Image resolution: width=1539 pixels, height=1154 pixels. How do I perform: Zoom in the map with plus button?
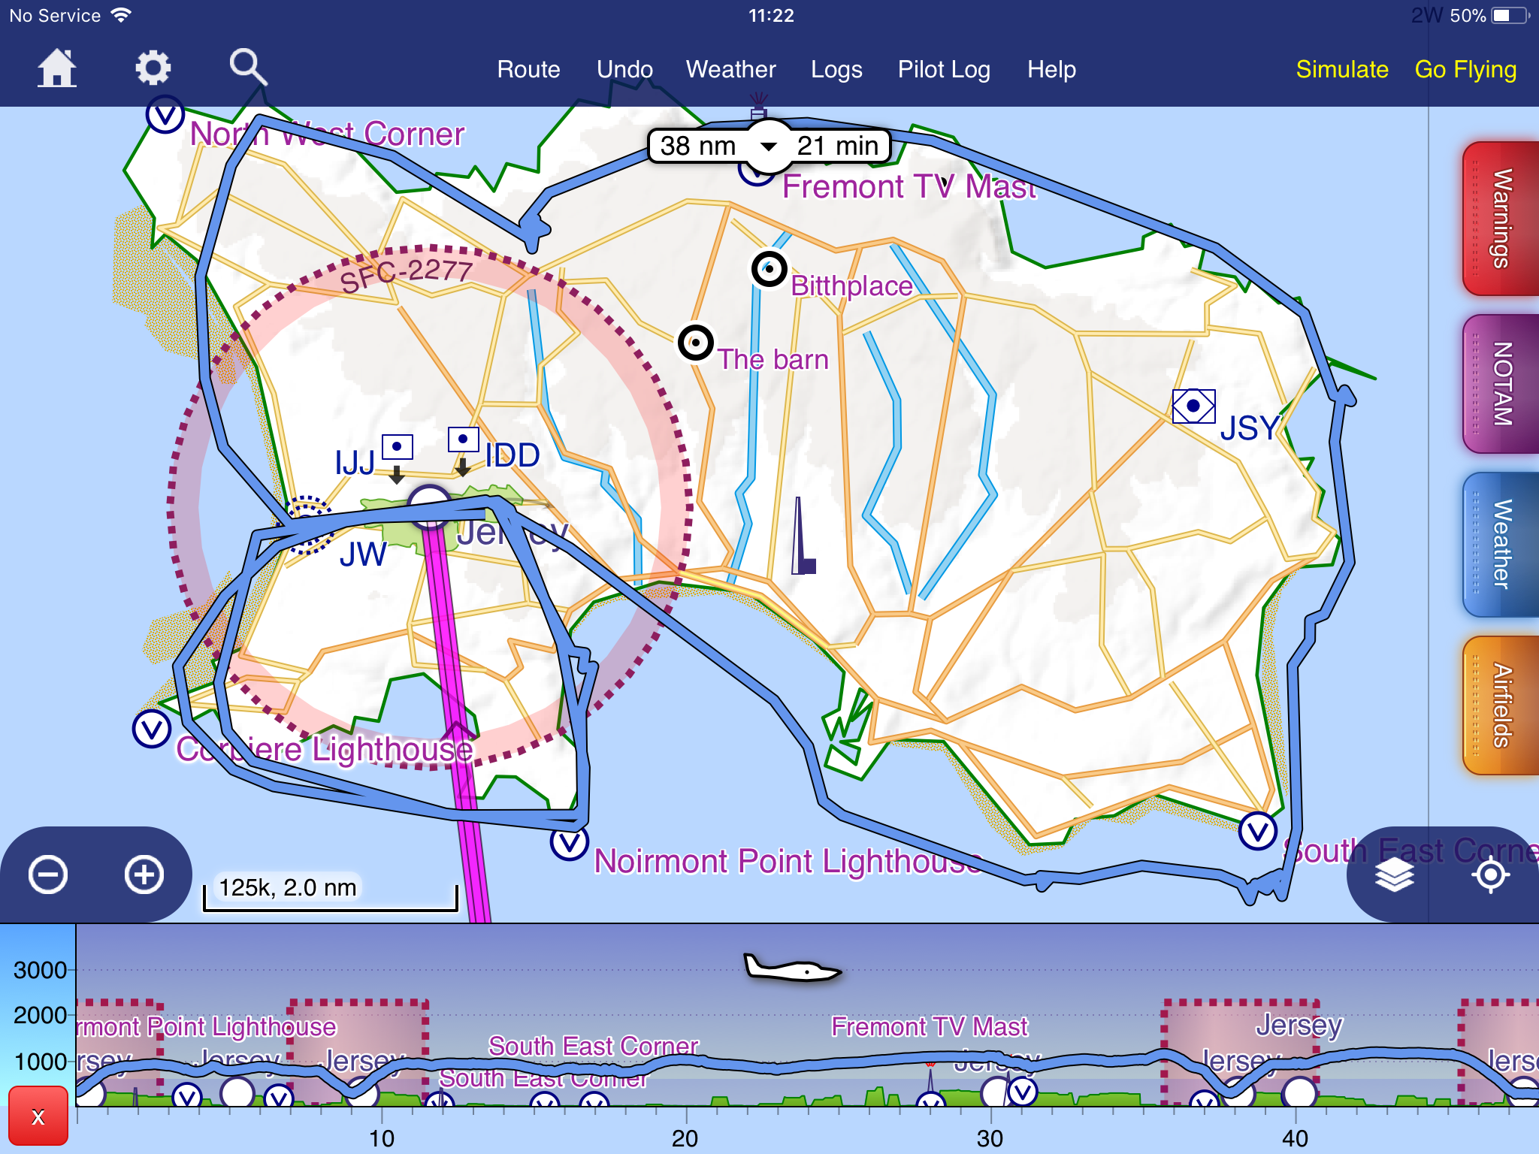pos(144,875)
